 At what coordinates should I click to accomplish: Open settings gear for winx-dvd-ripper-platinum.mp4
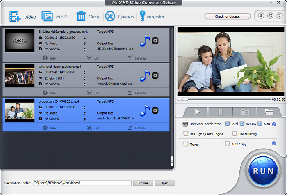[x=155, y=76]
